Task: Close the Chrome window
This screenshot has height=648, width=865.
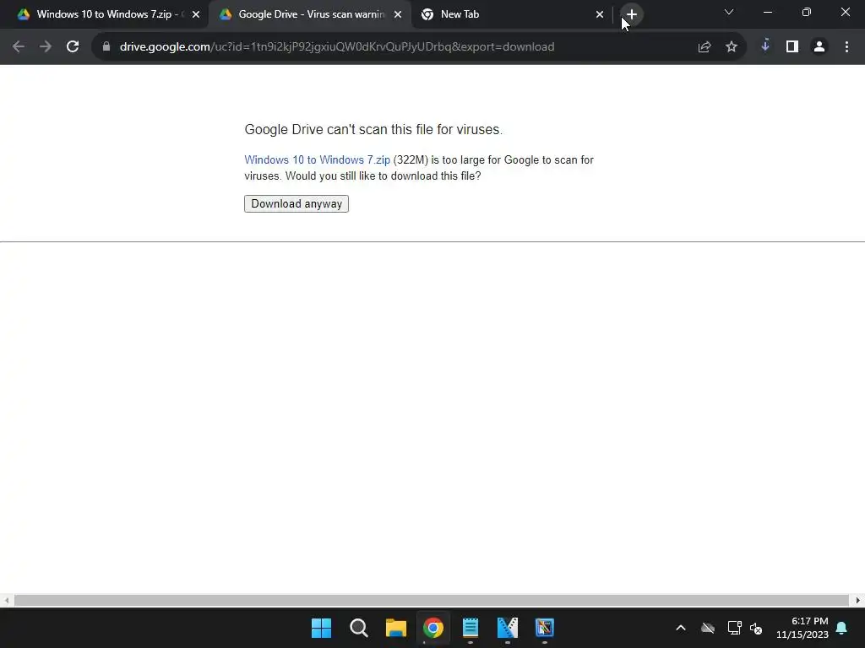Action: (845, 12)
